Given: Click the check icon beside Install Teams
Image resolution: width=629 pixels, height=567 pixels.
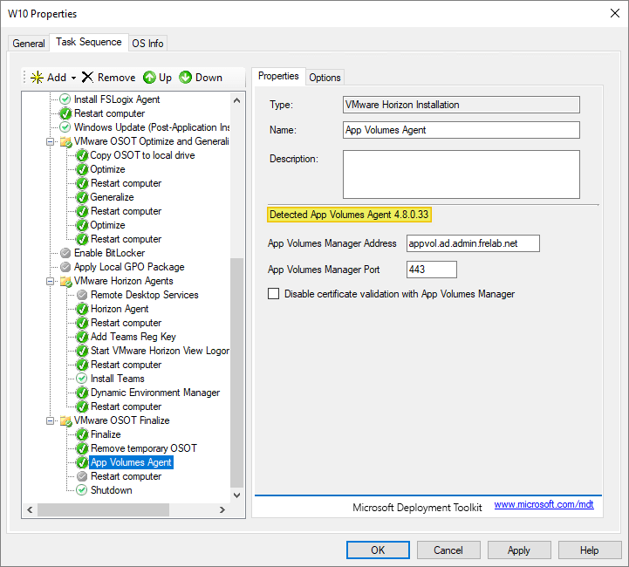Looking at the screenshot, I should pos(82,379).
